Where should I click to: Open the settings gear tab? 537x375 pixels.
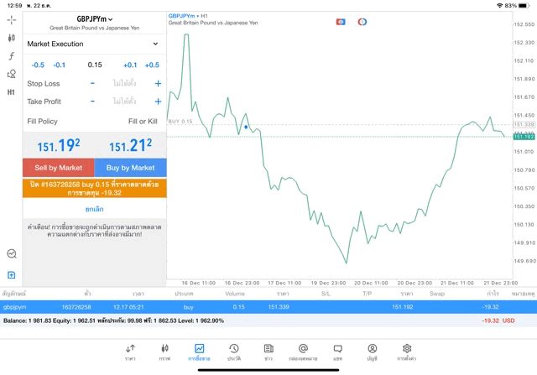pos(407,352)
